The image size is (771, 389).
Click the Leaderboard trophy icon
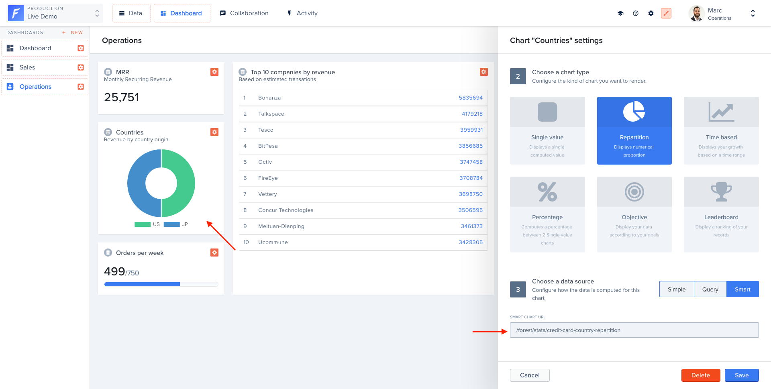coord(722,192)
